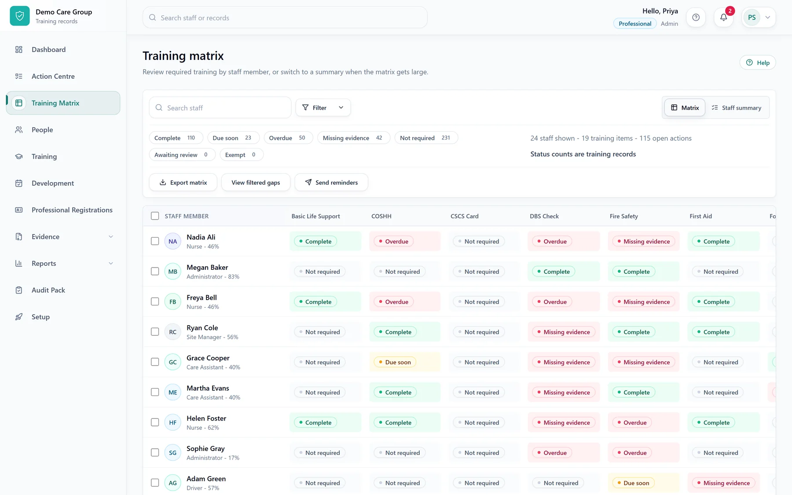The height and width of the screenshot is (495, 792).
Task: Filter by Due soon 23 chip
Action: pos(233,138)
